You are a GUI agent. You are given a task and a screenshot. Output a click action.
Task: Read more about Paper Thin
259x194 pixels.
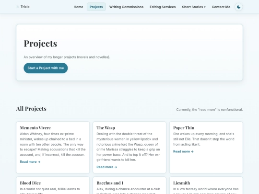pos(183,151)
